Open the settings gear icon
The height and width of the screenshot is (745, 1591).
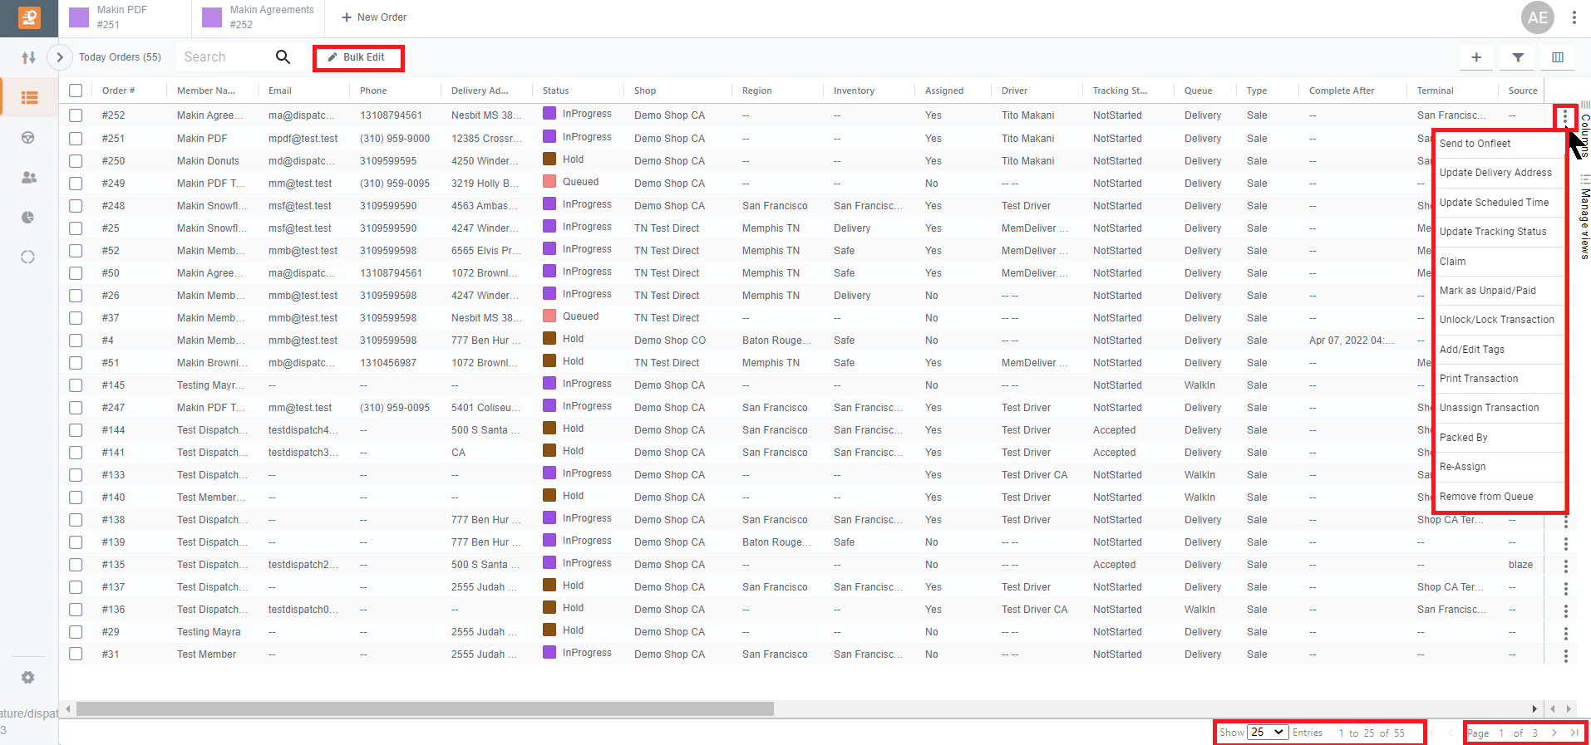coord(28,678)
